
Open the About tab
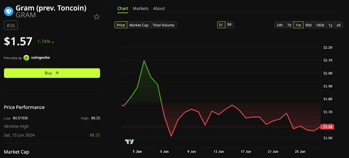[x=159, y=9]
